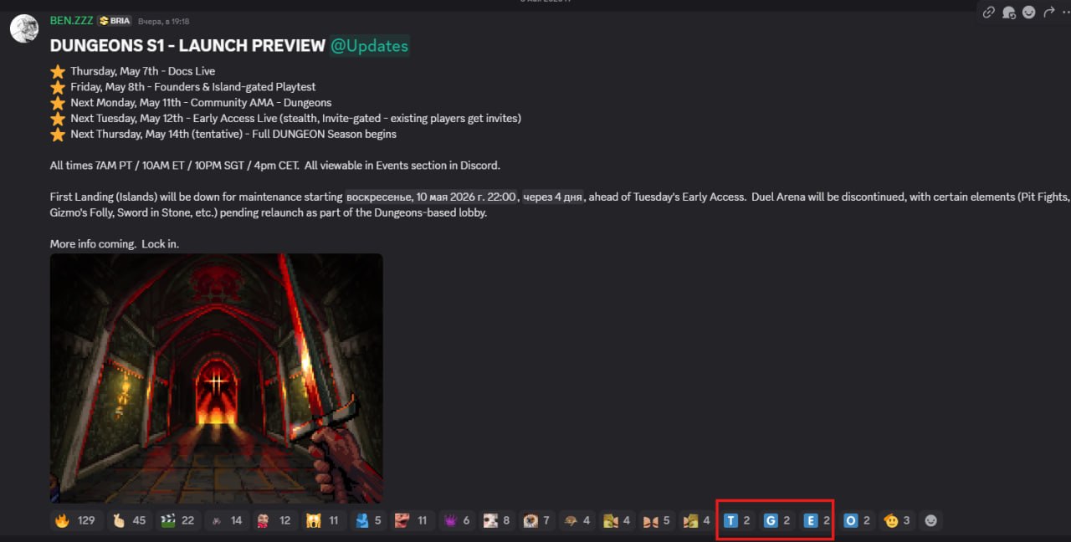Click the BRIA server tag badge

115,21
